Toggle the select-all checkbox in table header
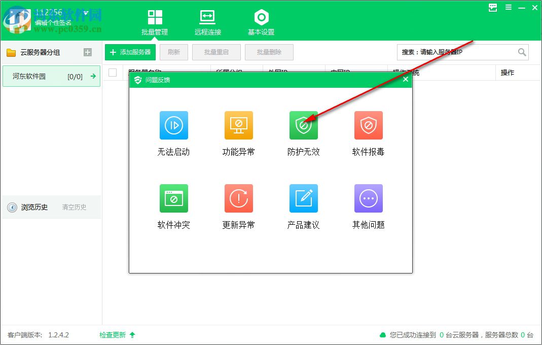The height and width of the screenshot is (345, 542). (113, 73)
